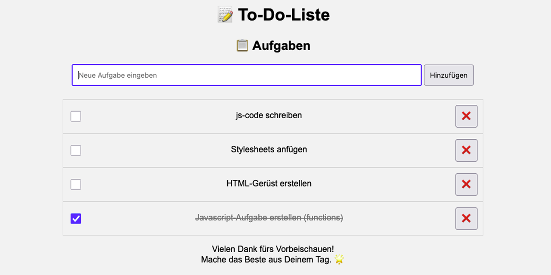Delete the "js-code schreiben" task via red X
551x275 pixels.
(x=466, y=116)
